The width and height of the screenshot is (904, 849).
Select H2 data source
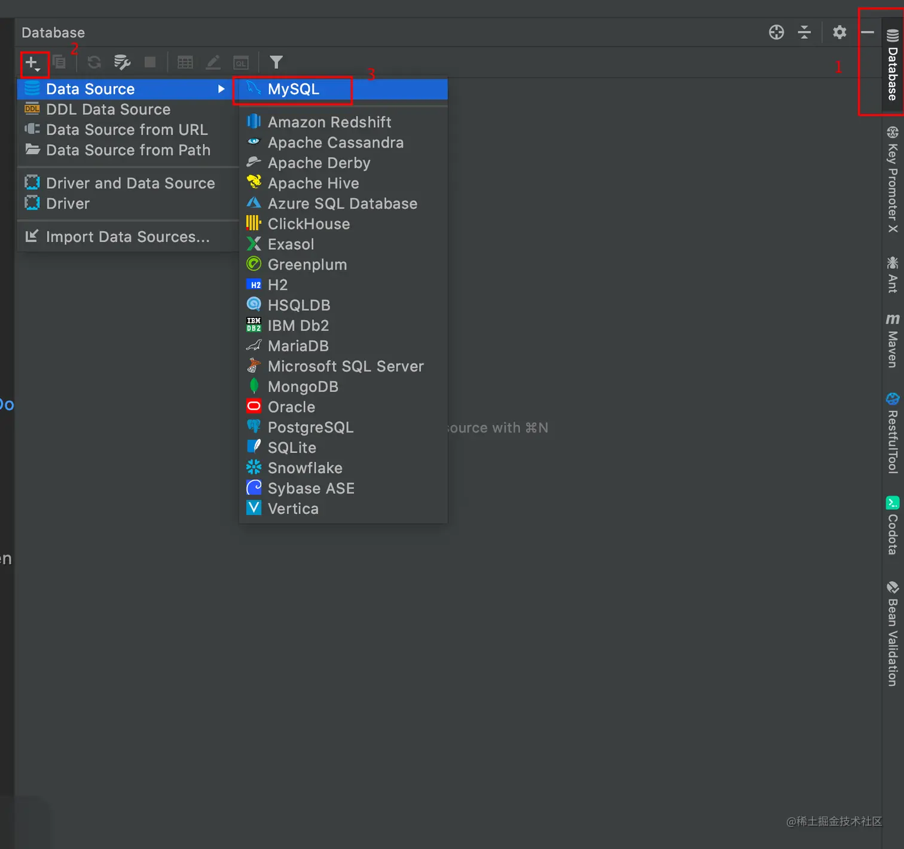[x=343, y=284]
